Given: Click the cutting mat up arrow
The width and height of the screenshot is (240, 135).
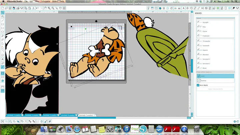Looking at the screenshot, I should click(96, 21).
